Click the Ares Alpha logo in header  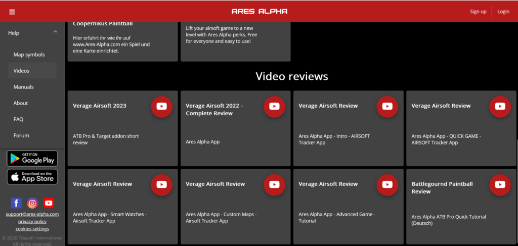pyautogui.click(x=259, y=11)
